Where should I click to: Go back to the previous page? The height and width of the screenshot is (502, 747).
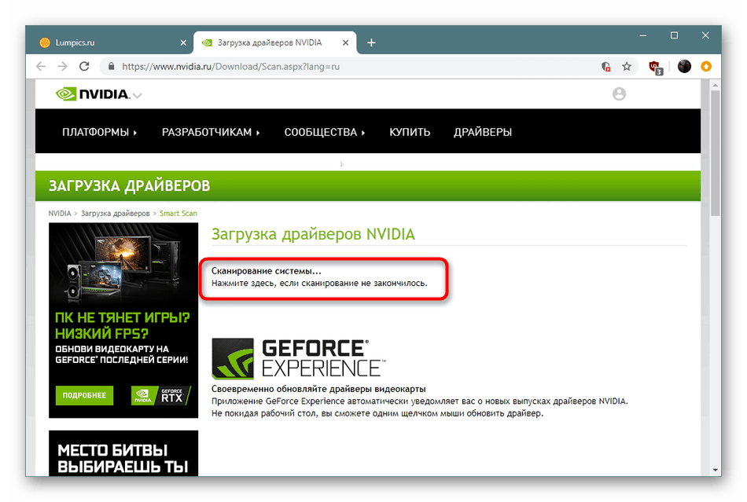tap(41, 67)
